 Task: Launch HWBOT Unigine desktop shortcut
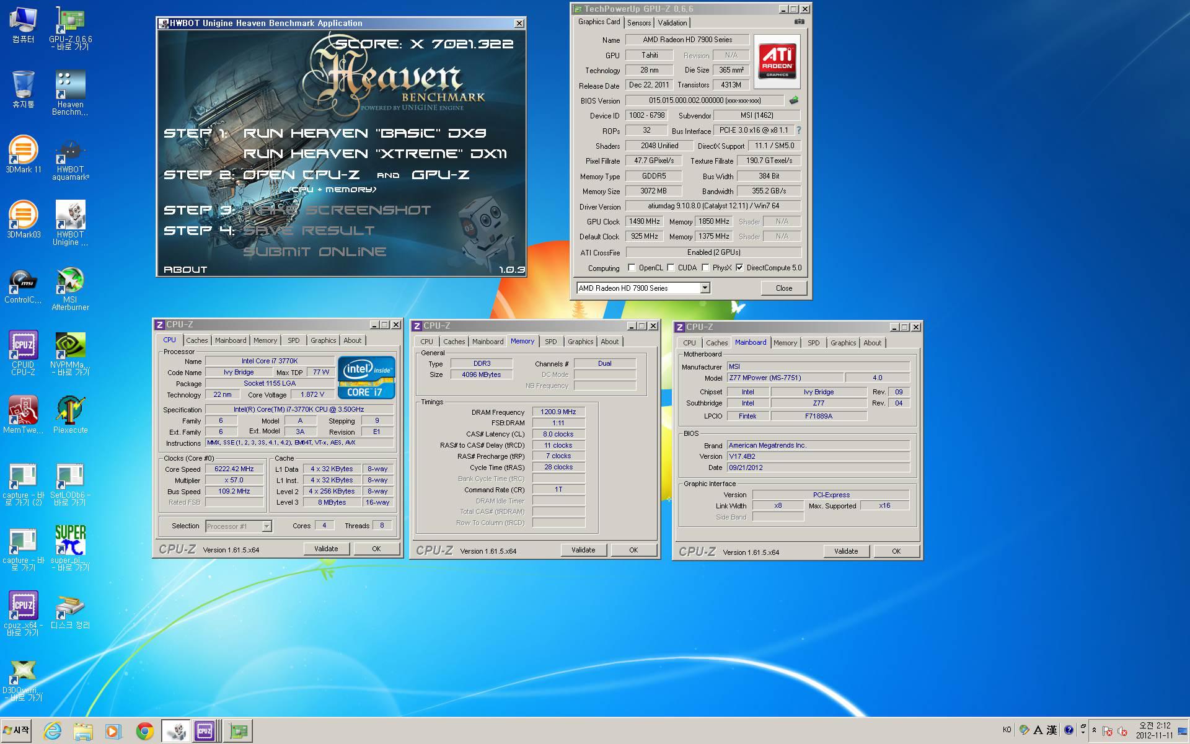[x=70, y=223]
